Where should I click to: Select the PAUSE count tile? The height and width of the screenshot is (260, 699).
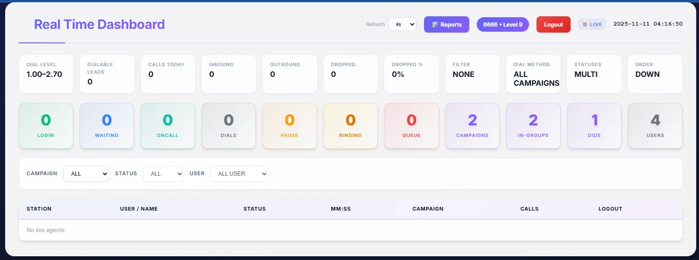(x=289, y=126)
